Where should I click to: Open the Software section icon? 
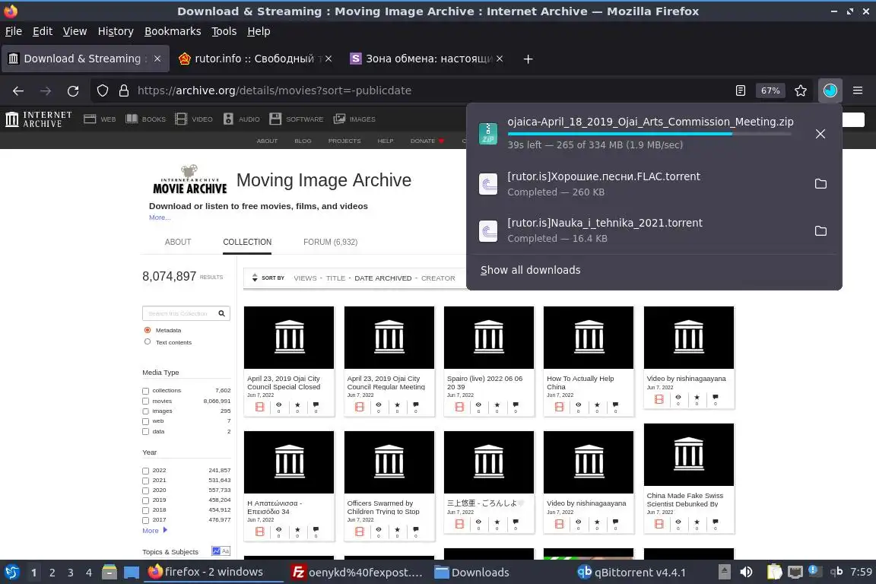click(x=275, y=119)
